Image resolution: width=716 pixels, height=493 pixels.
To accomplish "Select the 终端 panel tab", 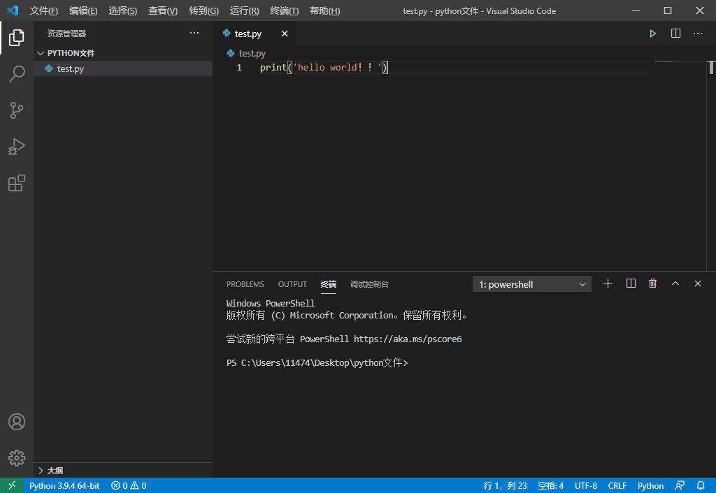I will click(329, 284).
